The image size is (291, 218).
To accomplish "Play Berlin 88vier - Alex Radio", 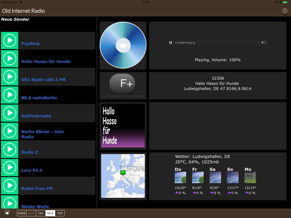I will pyautogui.click(x=10, y=131).
